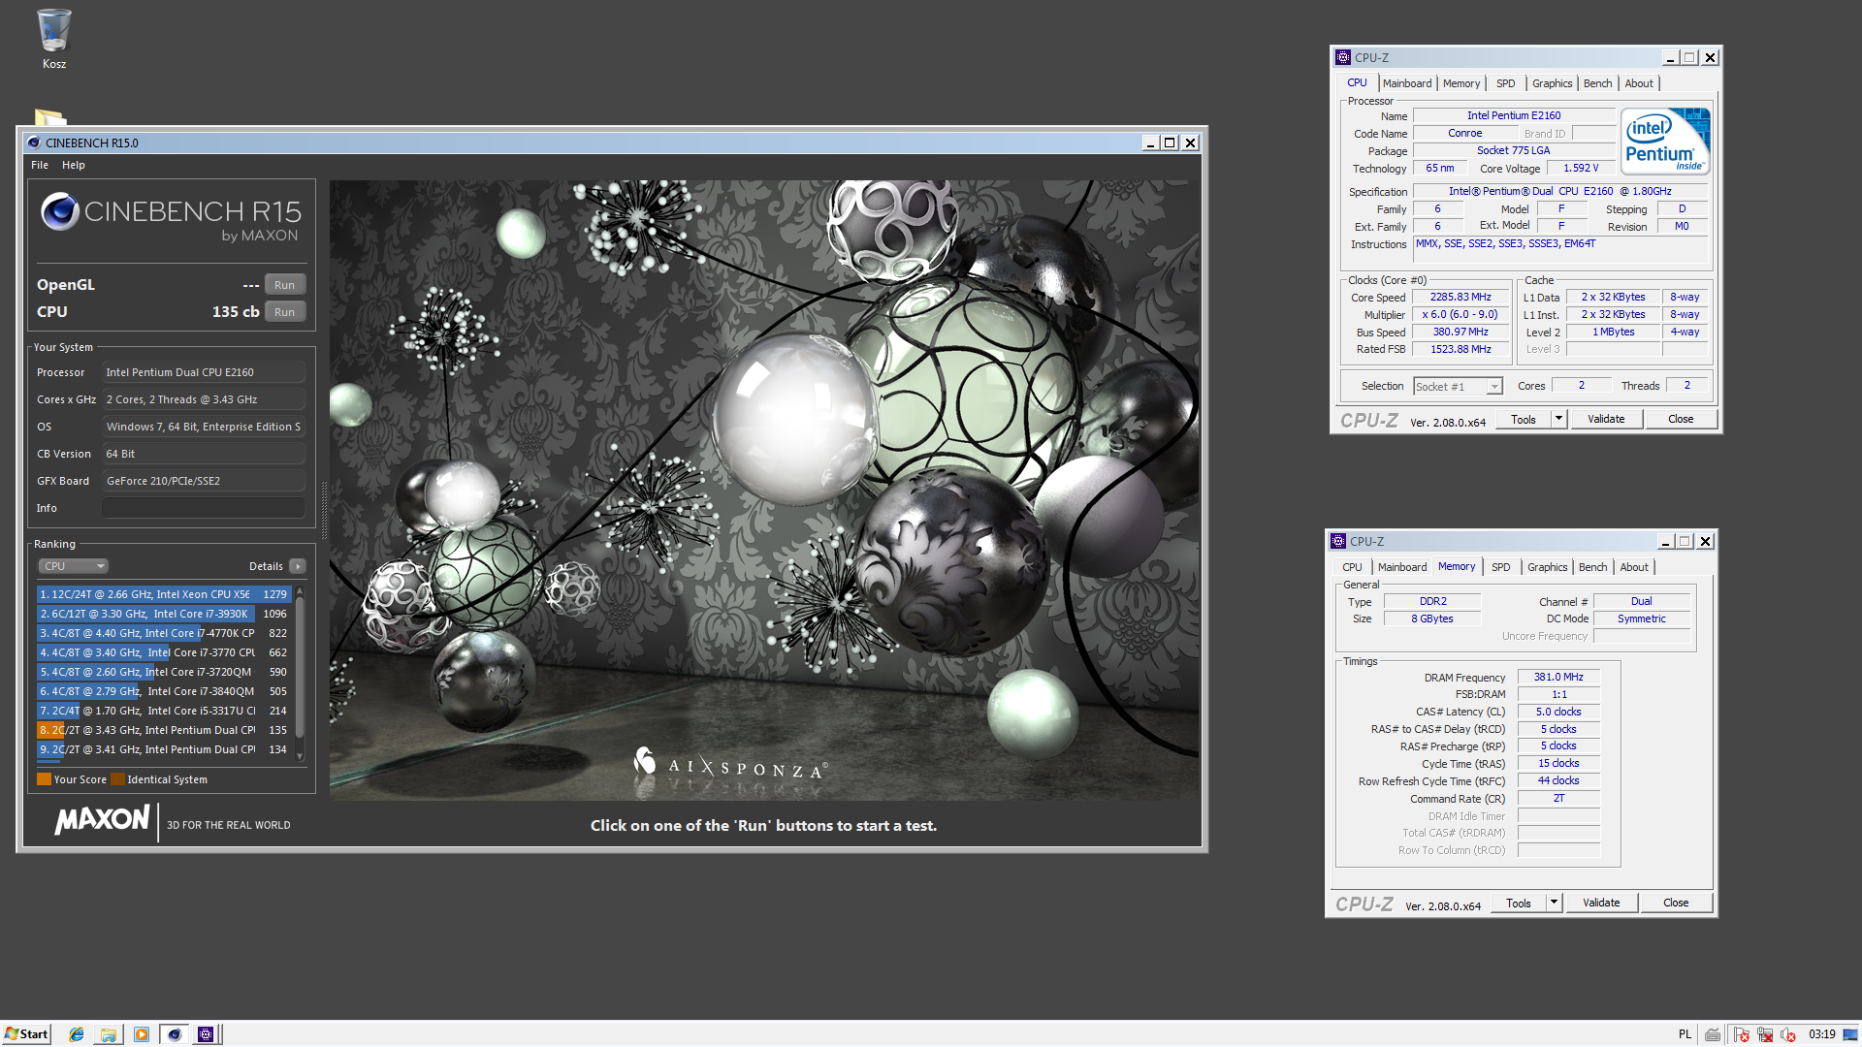Switch to Cinebench taskbar button
This screenshot has height=1047, width=1862.
(175, 1034)
